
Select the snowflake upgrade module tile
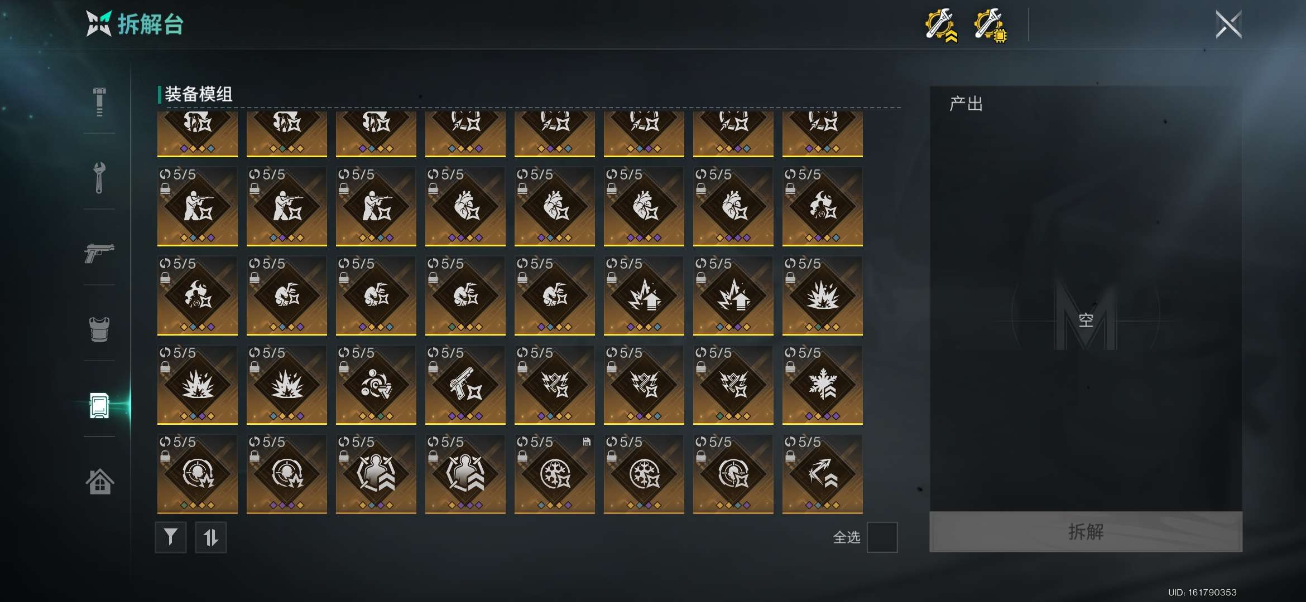click(x=823, y=385)
